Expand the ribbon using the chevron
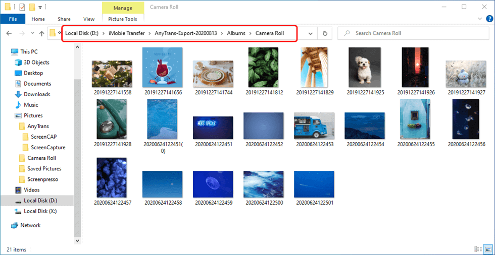The width and height of the screenshot is (495, 255). (x=479, y=19)
